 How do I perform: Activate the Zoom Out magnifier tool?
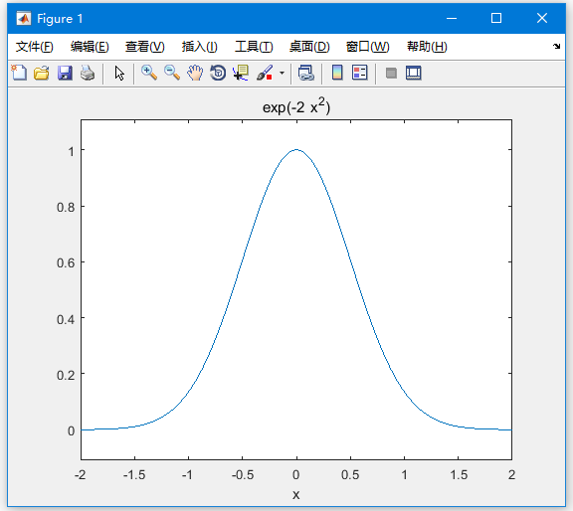pyautogui.click(x=172, y=73)
